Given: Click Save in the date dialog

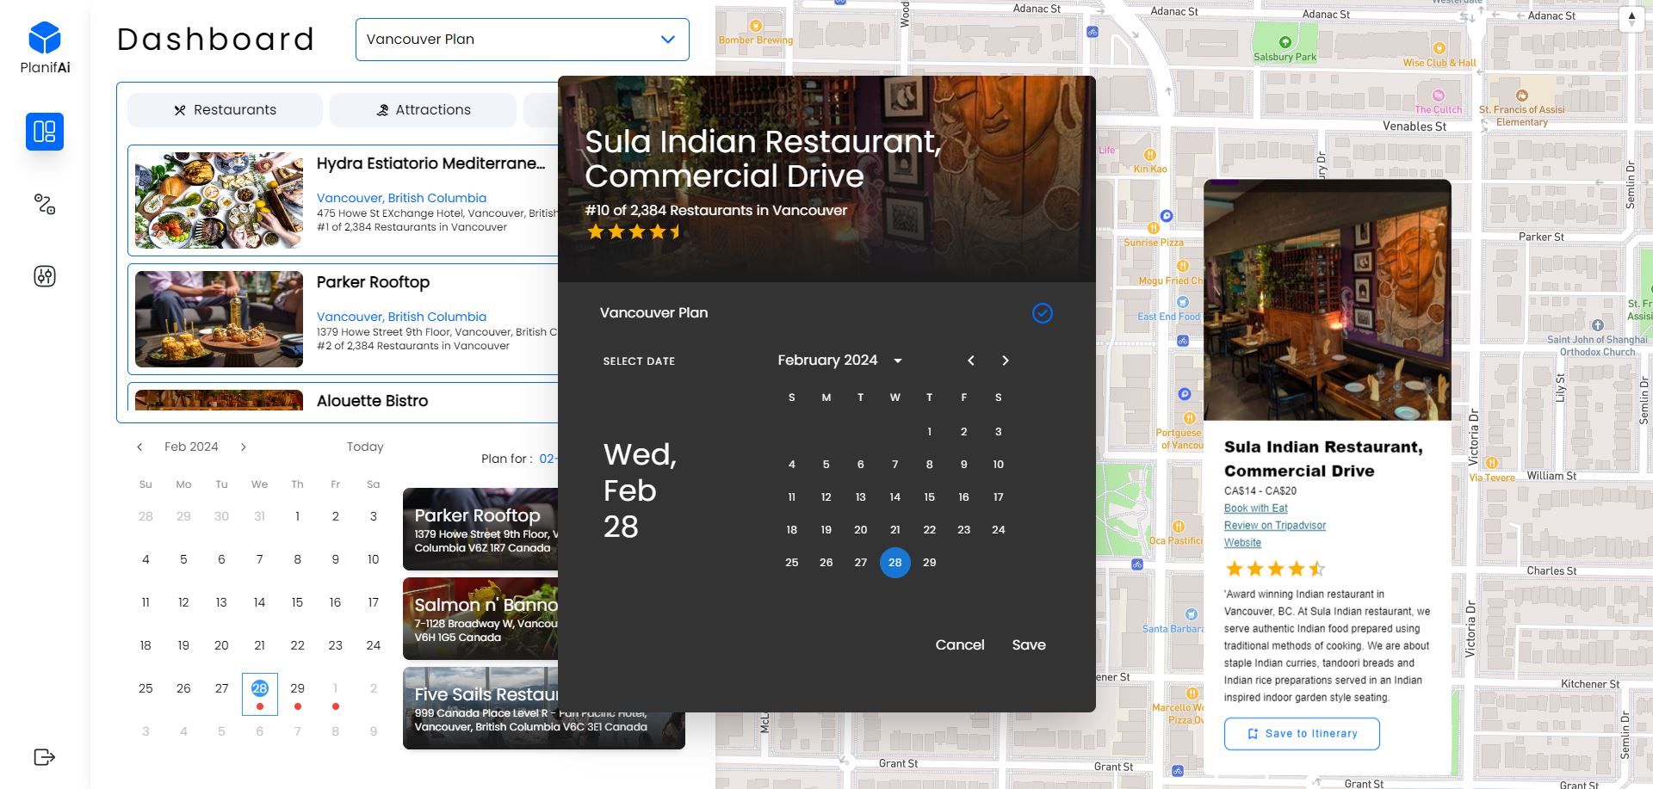Looking at the screenshot, I should pos(1029,645).
